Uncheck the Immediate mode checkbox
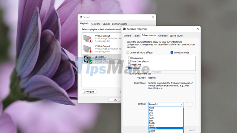 coord(172,52)
